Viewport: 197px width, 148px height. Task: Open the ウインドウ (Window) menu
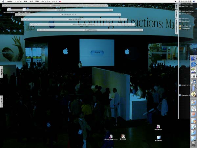(45, 1)
